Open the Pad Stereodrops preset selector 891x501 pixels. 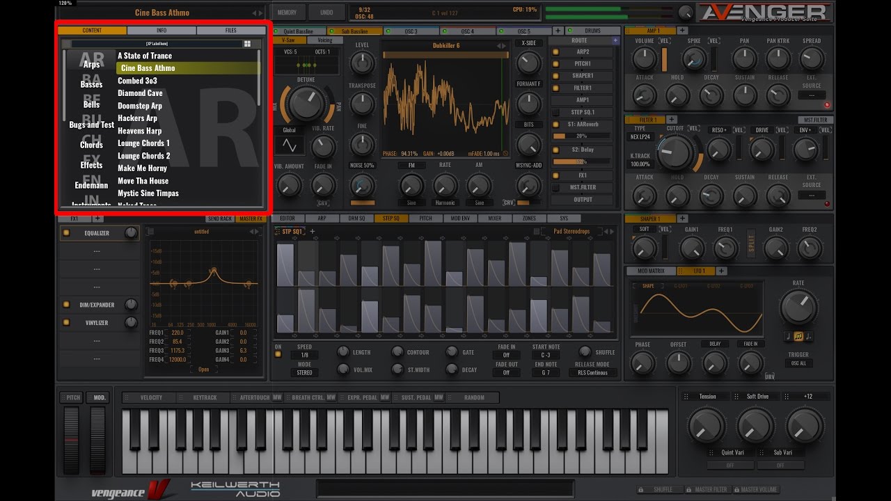571,232
